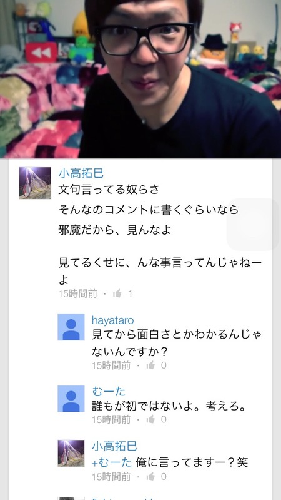Open the むーた commenter name link
Screen dimensions: 281x500
(109, 391)
